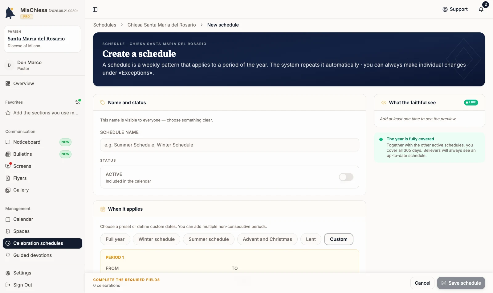Viewport: 493px width, 293px height.
Task: Open Overview in the sidebar
Action: click(x=43, y=84)
